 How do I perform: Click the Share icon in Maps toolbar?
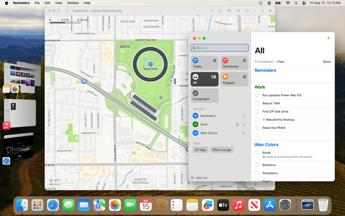click(262, 10)
